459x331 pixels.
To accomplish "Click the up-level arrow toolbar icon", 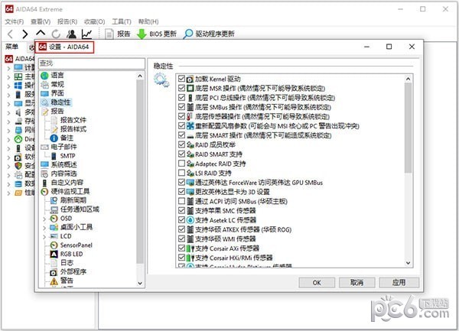I will coord(41,33).
